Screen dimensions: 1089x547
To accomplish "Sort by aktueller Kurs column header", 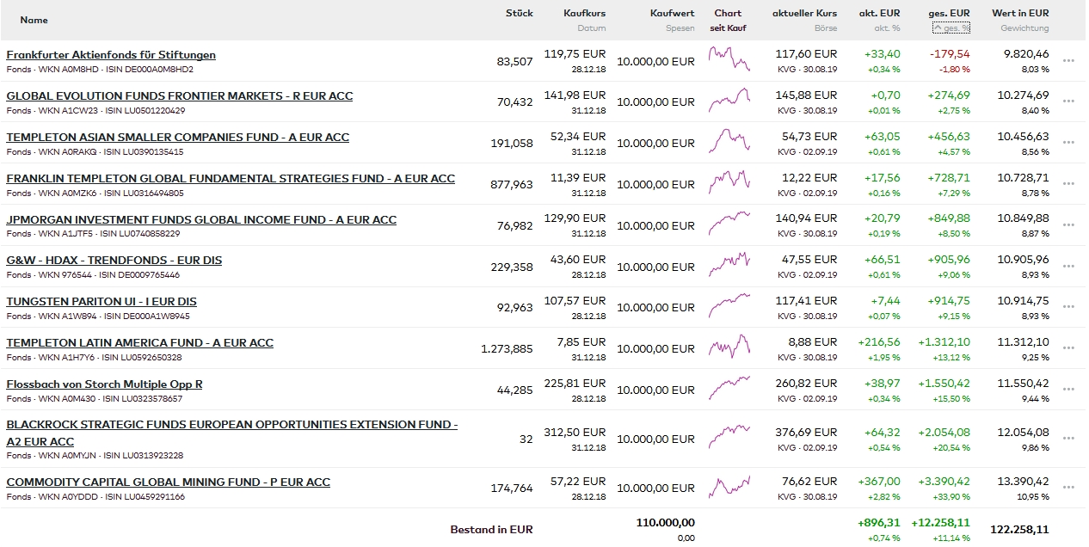I will tap(804, 13).
